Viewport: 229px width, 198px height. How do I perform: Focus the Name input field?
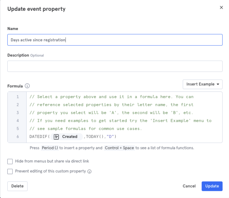click(x=115, y=40)
